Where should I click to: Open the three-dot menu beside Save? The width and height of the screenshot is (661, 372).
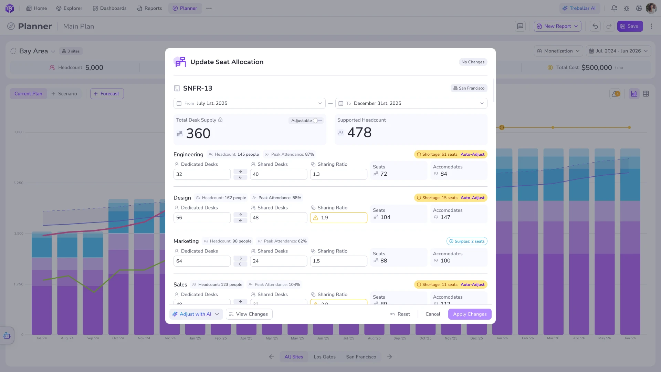(651, 26)
